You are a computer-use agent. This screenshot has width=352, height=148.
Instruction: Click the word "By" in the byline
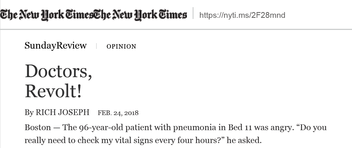[x=29, y=113]
